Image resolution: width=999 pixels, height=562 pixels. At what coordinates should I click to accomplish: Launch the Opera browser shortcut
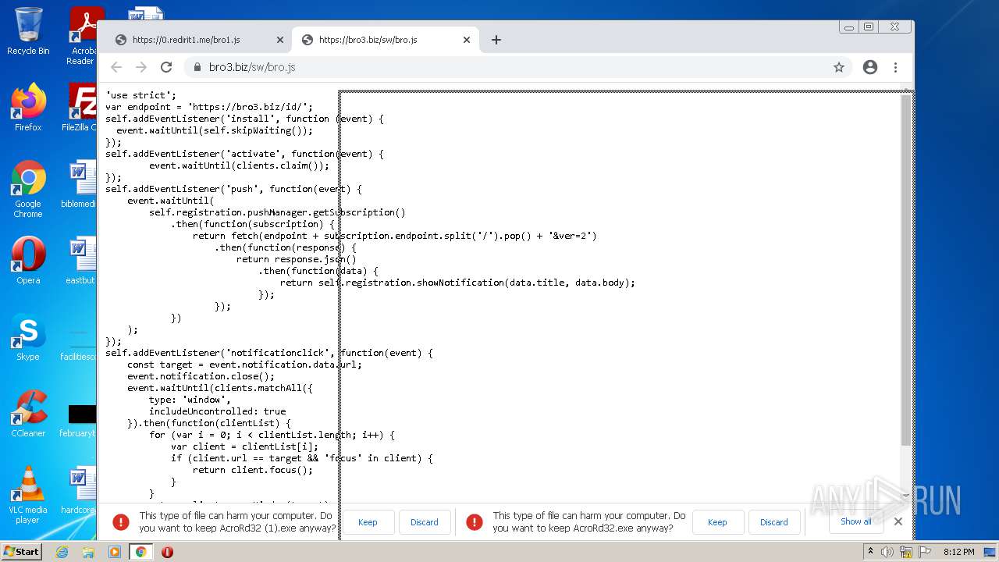pyautogui.click(x=28, y=261)
